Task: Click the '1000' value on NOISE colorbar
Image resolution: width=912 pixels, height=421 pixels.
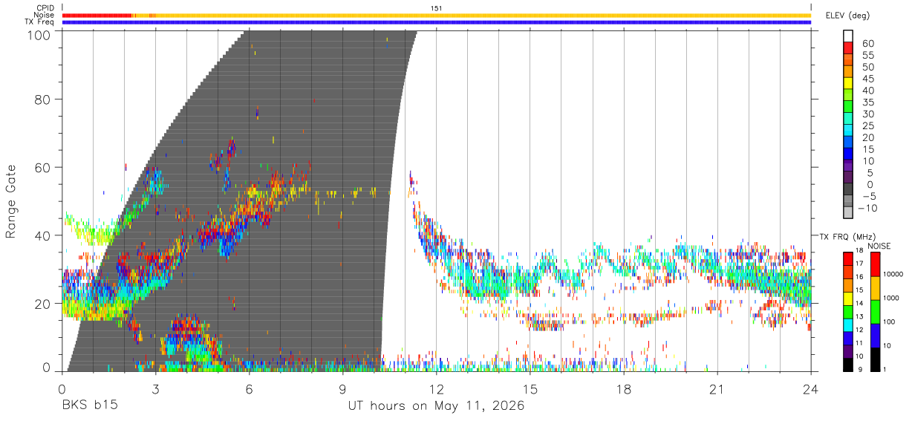Action: pos(890,298)
